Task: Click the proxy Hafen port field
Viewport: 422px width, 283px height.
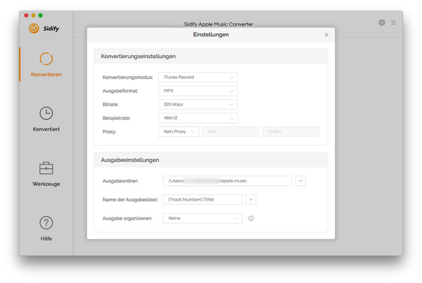Action: [x=291, y=131]
